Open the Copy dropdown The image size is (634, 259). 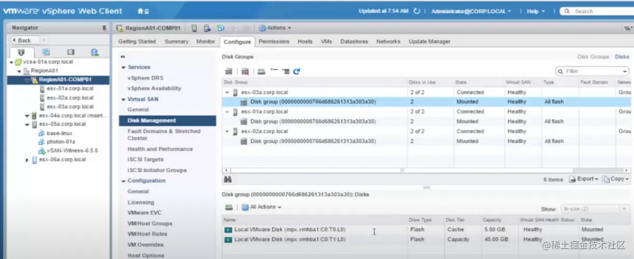point(615,179)
